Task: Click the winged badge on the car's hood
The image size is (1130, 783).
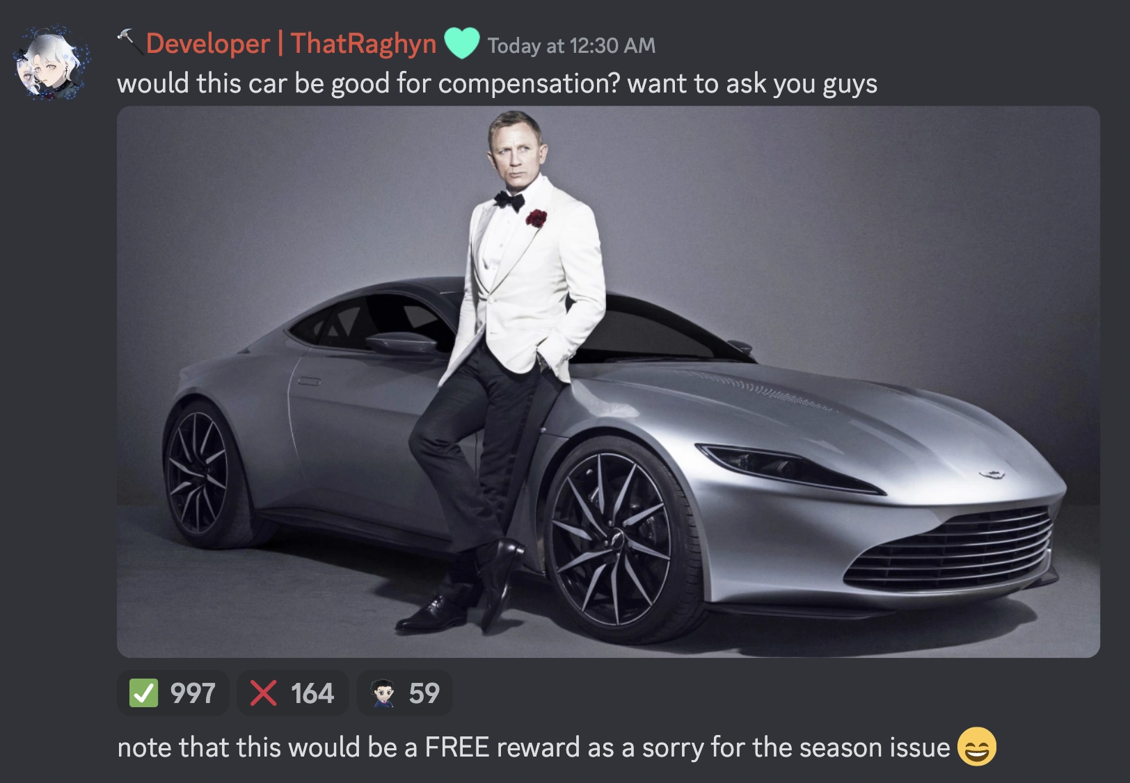Action: coord(991,476)
